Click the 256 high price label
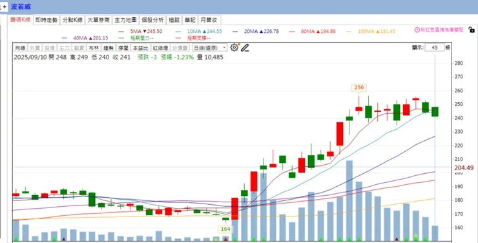Viewport: 478px width, 243px height. (x=358, y=87)
